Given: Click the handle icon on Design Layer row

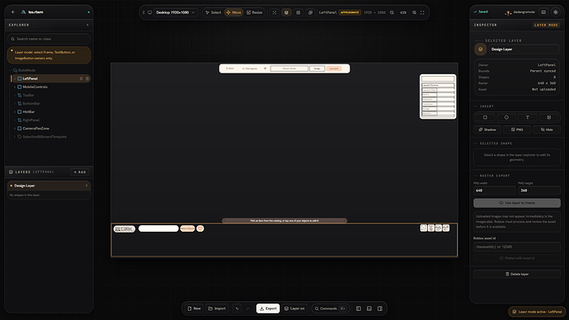Looking at the screenshot, I should (87, 186).
